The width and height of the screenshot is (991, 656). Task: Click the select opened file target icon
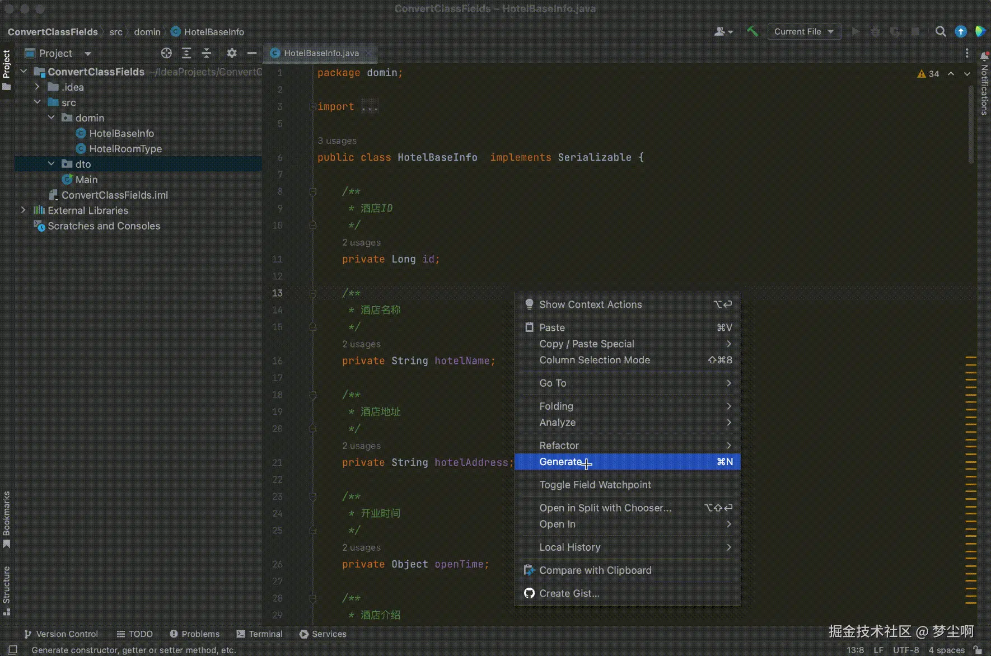pyautogui.click(x=166, y=53)
